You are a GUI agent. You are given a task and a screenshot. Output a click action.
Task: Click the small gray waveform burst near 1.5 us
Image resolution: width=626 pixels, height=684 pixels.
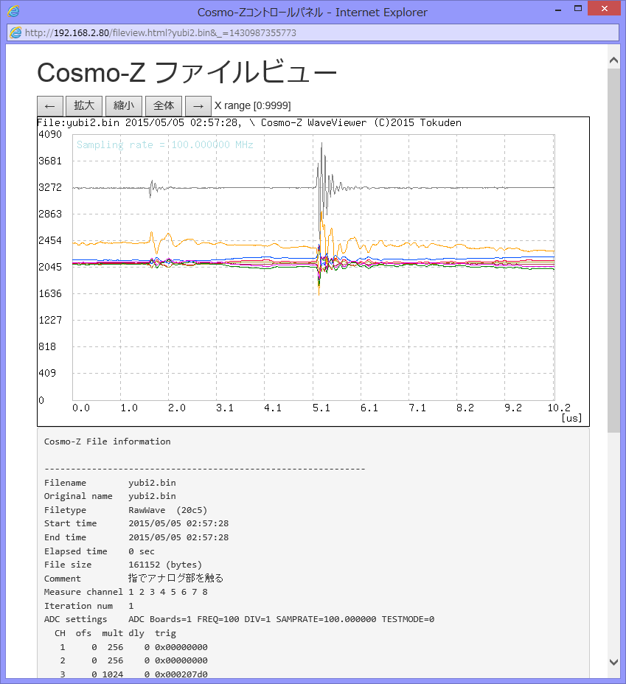(x=153, y=188)
